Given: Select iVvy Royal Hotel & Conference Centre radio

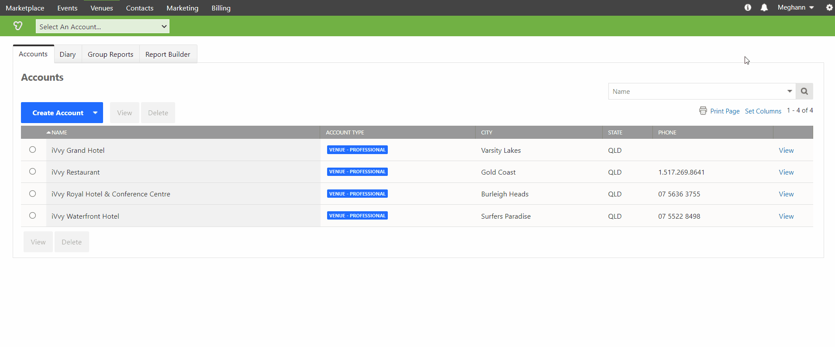Looking at the screenshot, I should click(x=32, y=193).
